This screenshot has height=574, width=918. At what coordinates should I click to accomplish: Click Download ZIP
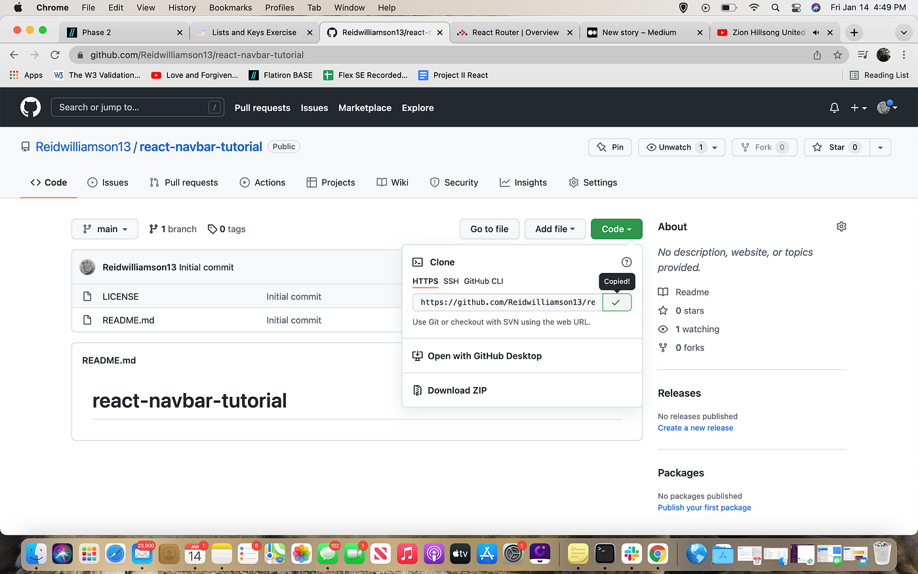click(456, 390)
